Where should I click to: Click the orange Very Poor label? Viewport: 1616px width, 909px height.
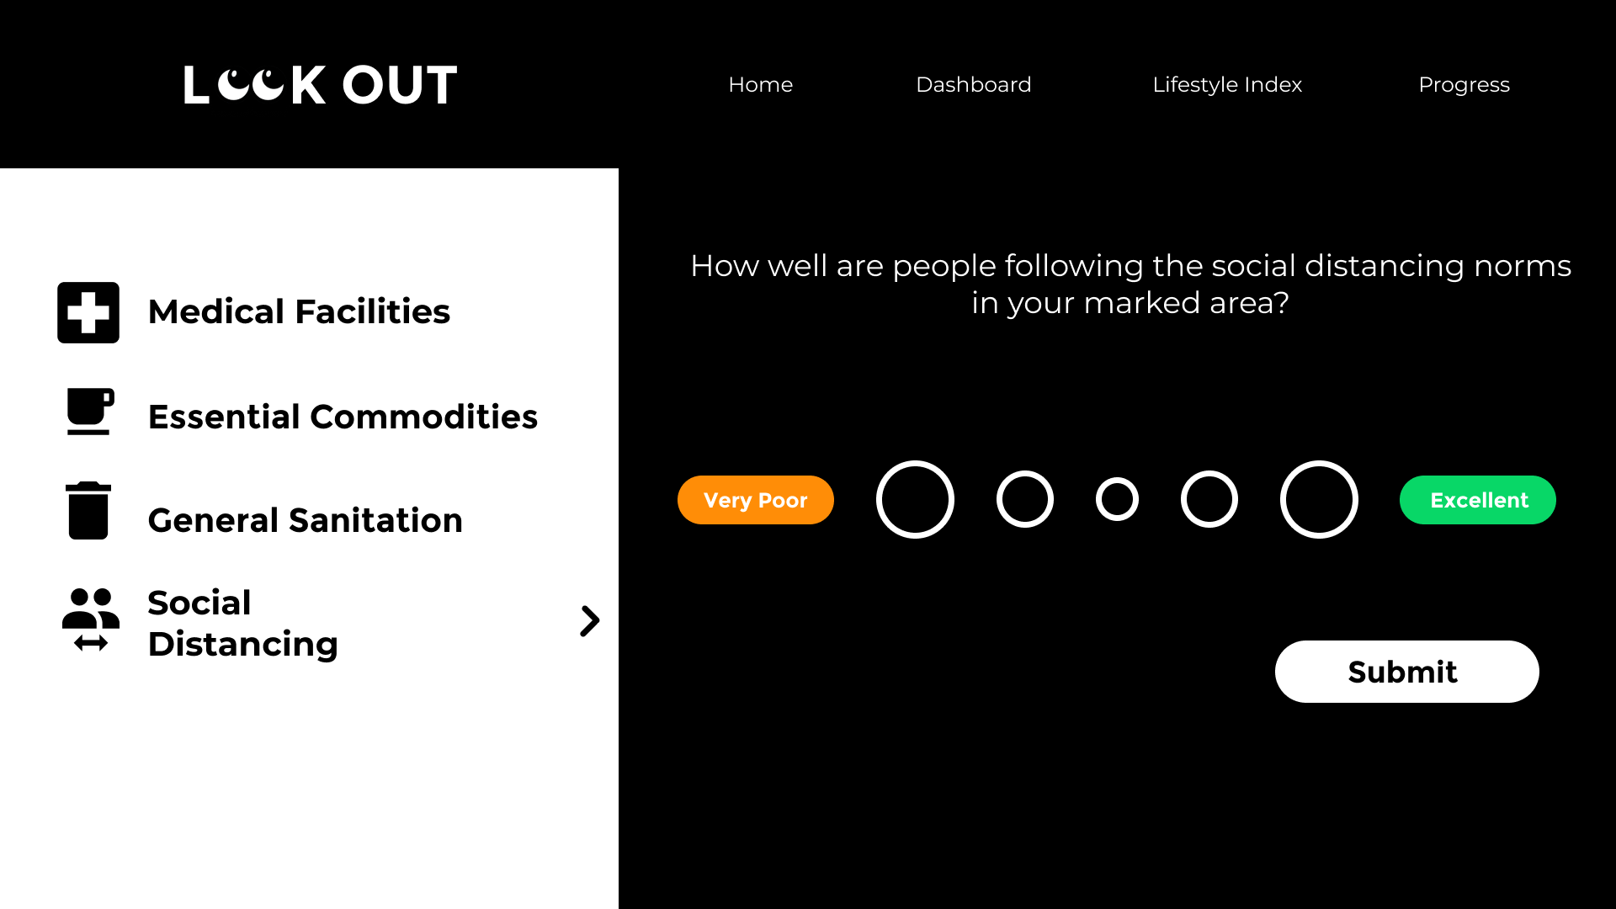click(x=755, y=500)
